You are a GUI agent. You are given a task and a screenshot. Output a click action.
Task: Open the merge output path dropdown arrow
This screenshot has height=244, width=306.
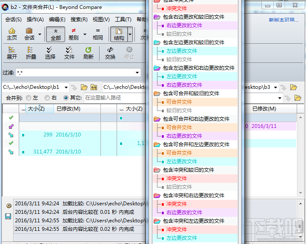[x=280, y=98]
